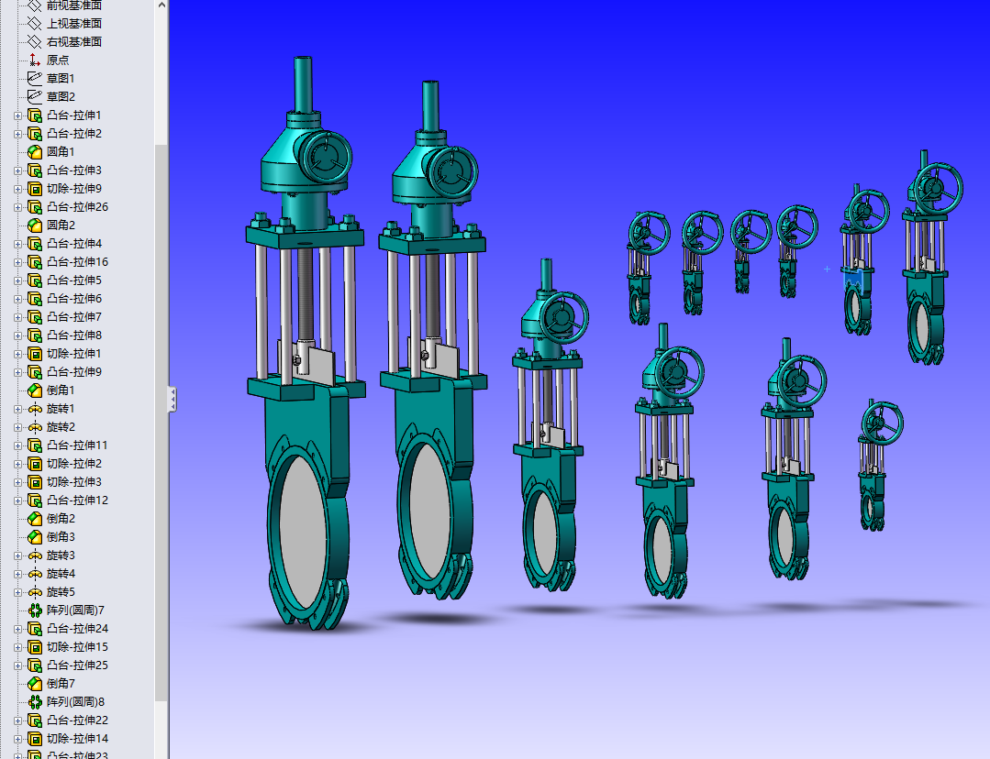Image resolution: width=990 pixels, height=759 pixels.
Task: Expand the 凸台-拉伸9 feature node
Action: [17, 372]
